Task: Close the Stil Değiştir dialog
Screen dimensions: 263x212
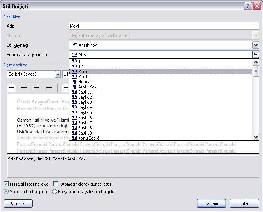Action: (x=257, y=6)
